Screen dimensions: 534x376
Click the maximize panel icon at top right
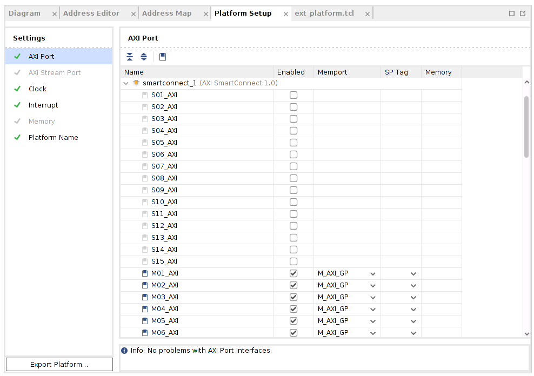(x=512, y=14)
